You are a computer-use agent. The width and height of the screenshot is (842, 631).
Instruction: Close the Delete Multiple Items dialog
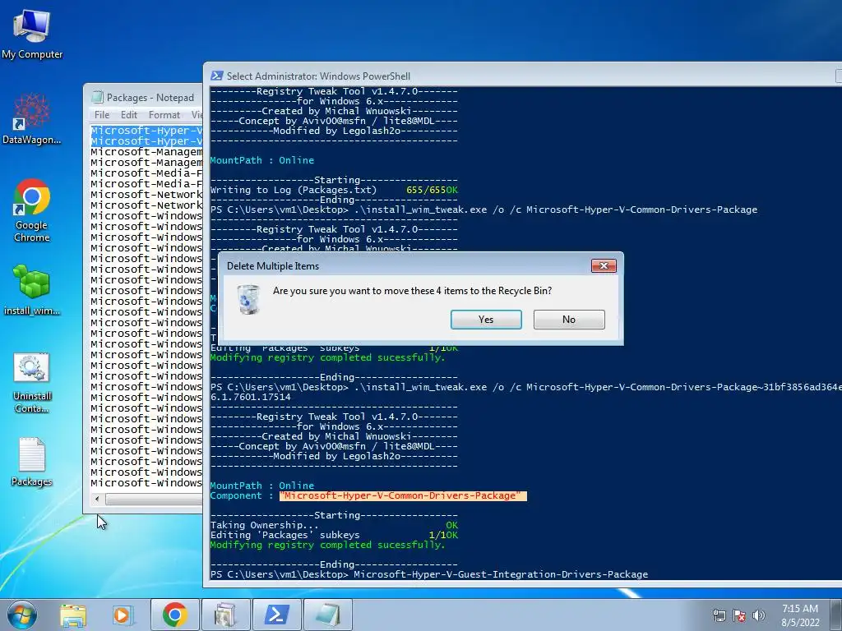coord(604,265)
